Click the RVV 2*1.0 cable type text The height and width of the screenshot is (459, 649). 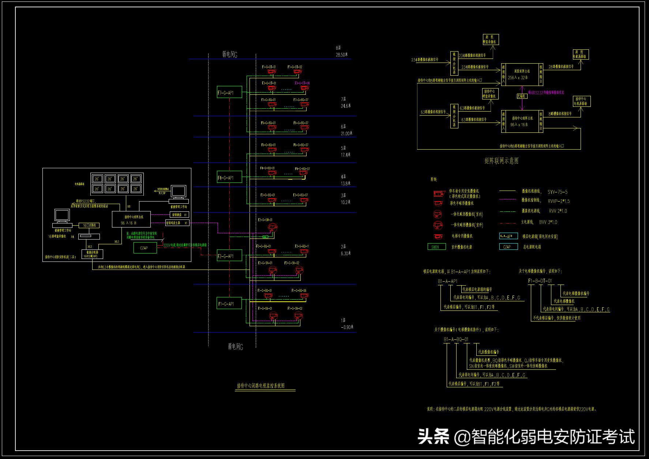(x=558, y=211)
